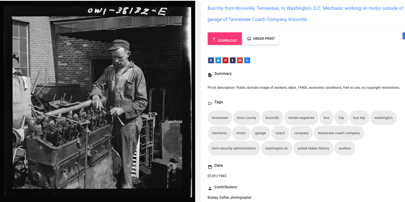The image size is (405, 202).
Task: Open the mechanic photograph thumbnail
Action: pyautogui.click(x=97, y=101)
